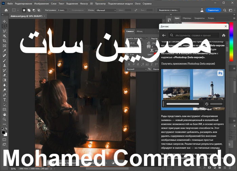This screenshot has height=171, width=237.
Task: Select the Rectangular Marquee tool
Action: (4, 26)
